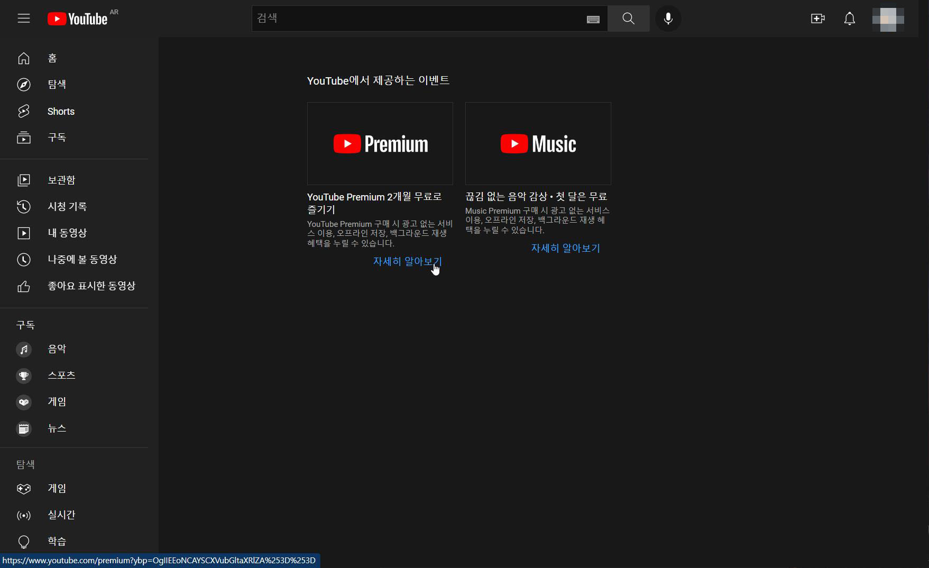Click the YouTube Music logo thumbnail
929x568 pixels.
[x=538, y=143]
